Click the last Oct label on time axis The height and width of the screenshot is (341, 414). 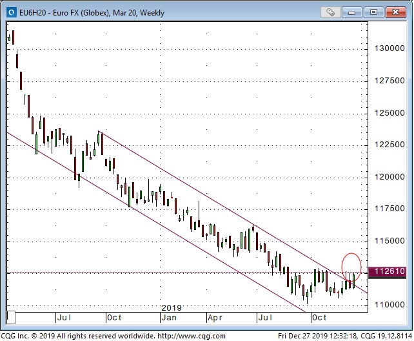pyautogui.click(x=319, y=318)
